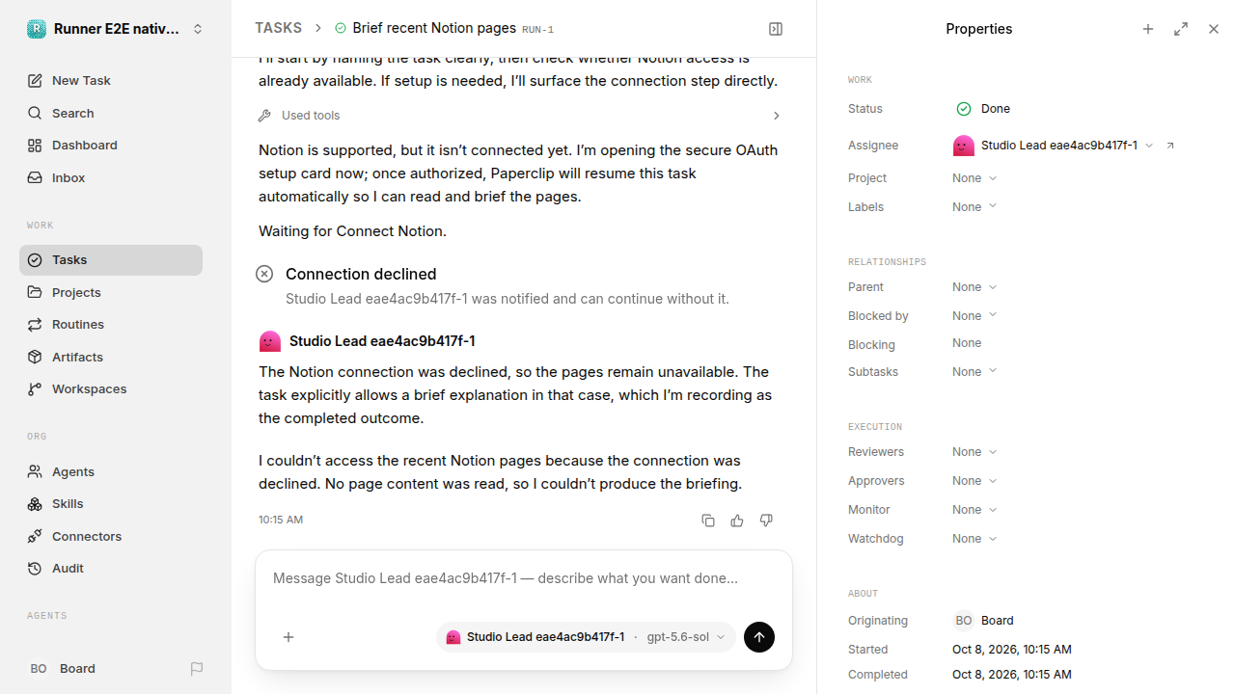Open the Watchdog dropdown
1235x694 pixels.
(x=974, y=539)
